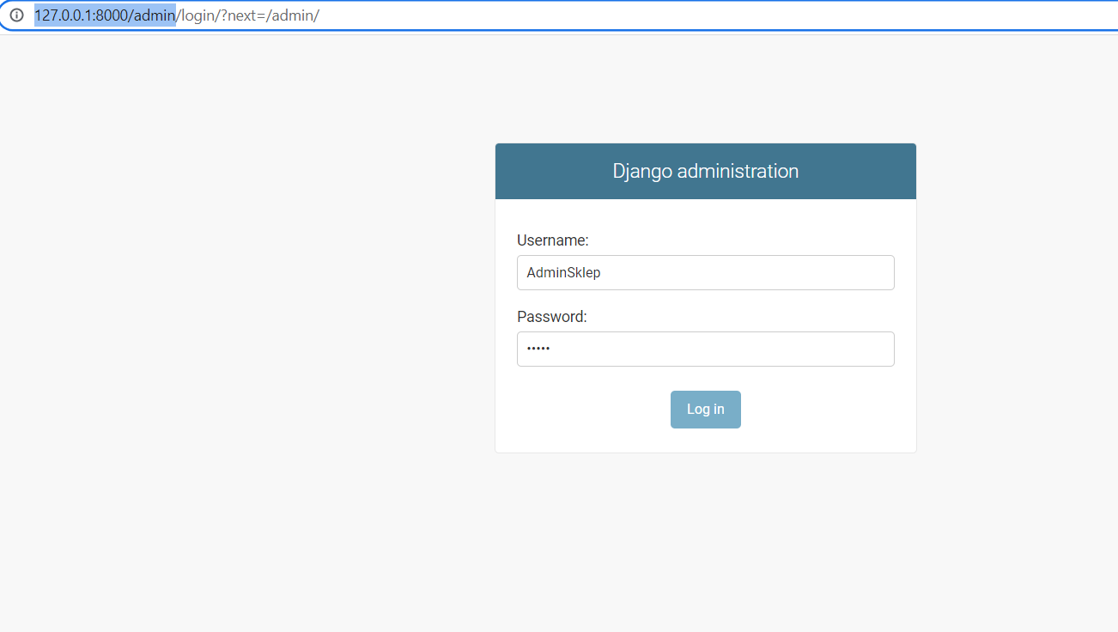Click the Django administration header title
Image resolution: width=1118 pixels, height=632 pixels.
pos(706,171)
